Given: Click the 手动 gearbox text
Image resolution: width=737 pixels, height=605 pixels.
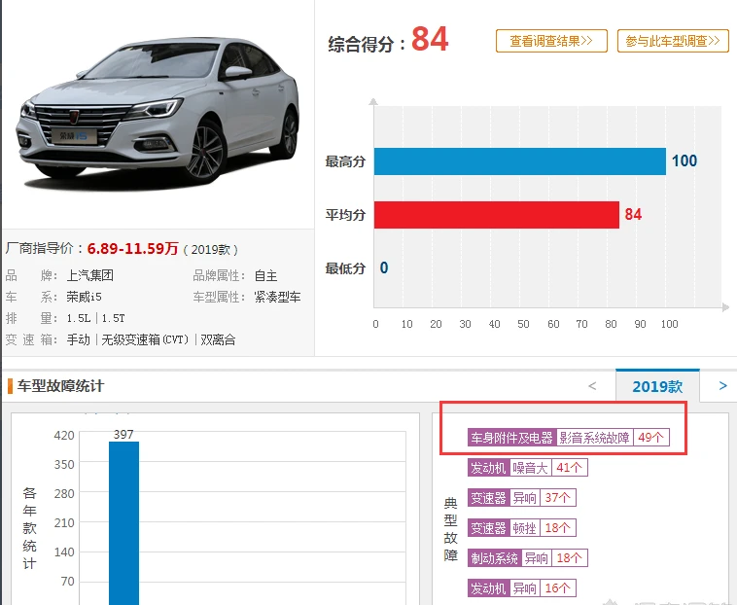Looking at the screenshot, I should point(78,339).
